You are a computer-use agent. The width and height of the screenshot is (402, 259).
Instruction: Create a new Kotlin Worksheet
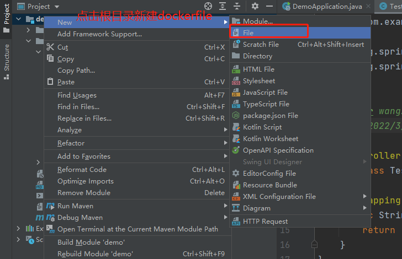[300, 139]
